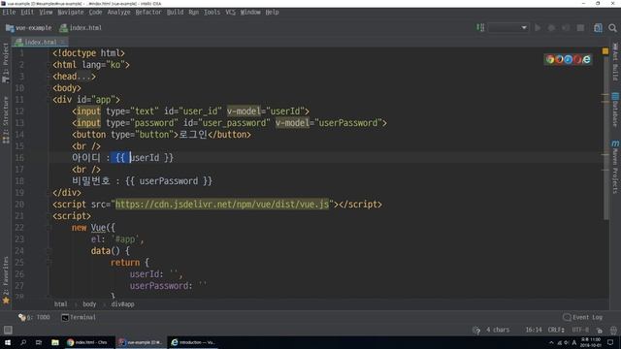The width and height of the screenshot is (621, 349).
Task: Open preview in Opera browser icon
Action: point(577,59)
